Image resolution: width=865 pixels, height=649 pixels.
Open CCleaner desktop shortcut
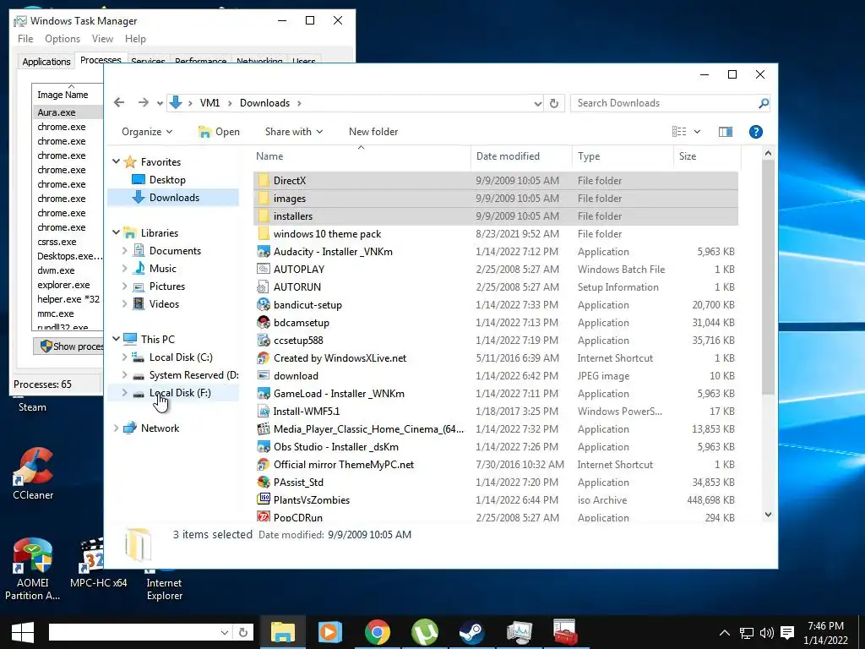[33, 473]
